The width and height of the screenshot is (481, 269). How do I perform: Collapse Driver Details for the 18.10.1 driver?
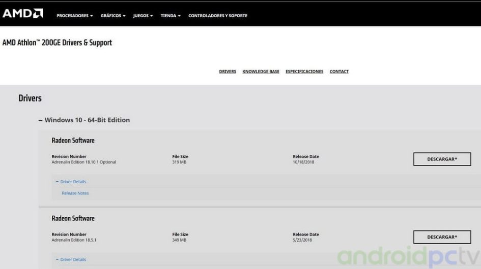[71, 182]
